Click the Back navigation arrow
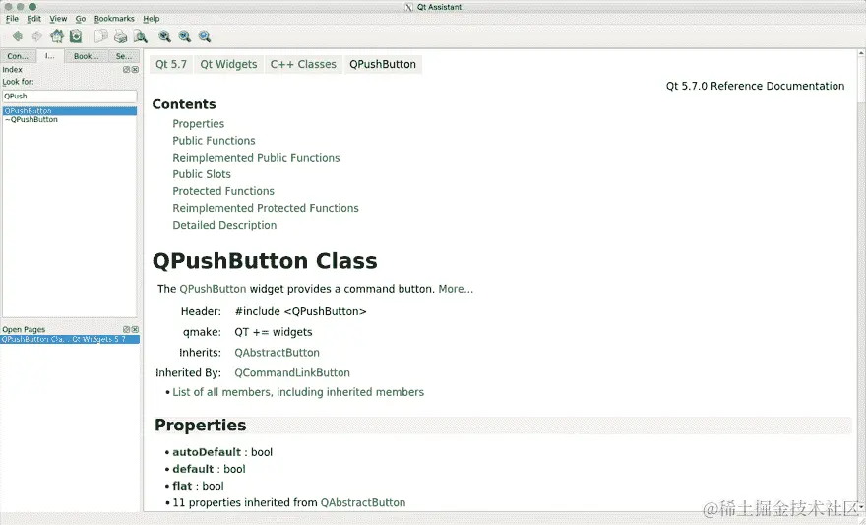Image resolution: width=866 pixels, height=525 pixels. pos(18,36)
